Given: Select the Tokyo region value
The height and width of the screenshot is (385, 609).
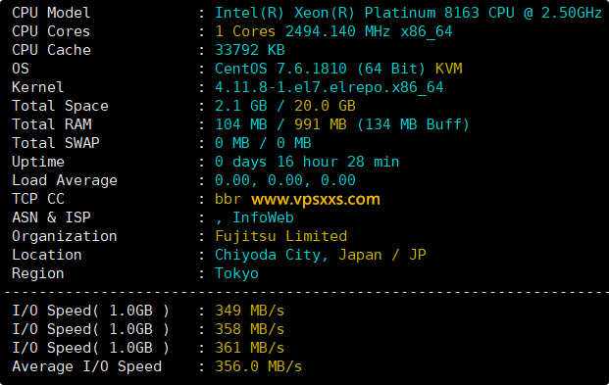Looking at the screenshot, I should tap(236, 273).
